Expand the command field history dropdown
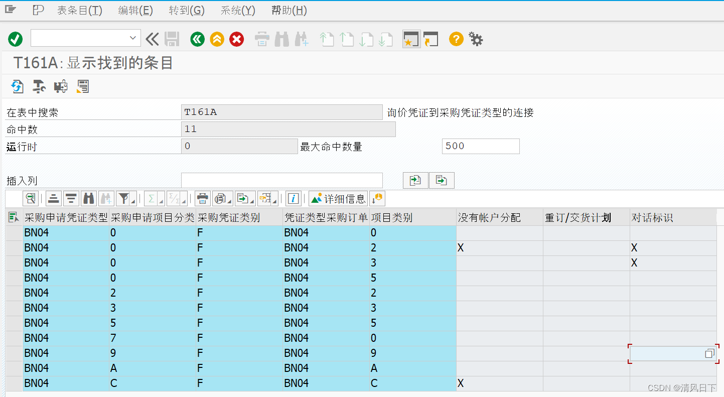This screenshot has height=397, width=724. (x=133, y=38)
